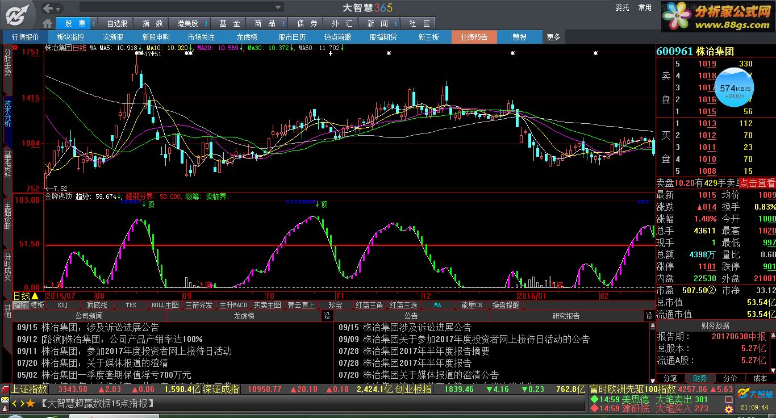This screenshot has width=776, height=418.
Task: Apply the 顶底线 indicator
Action: (x=97, y=305)
